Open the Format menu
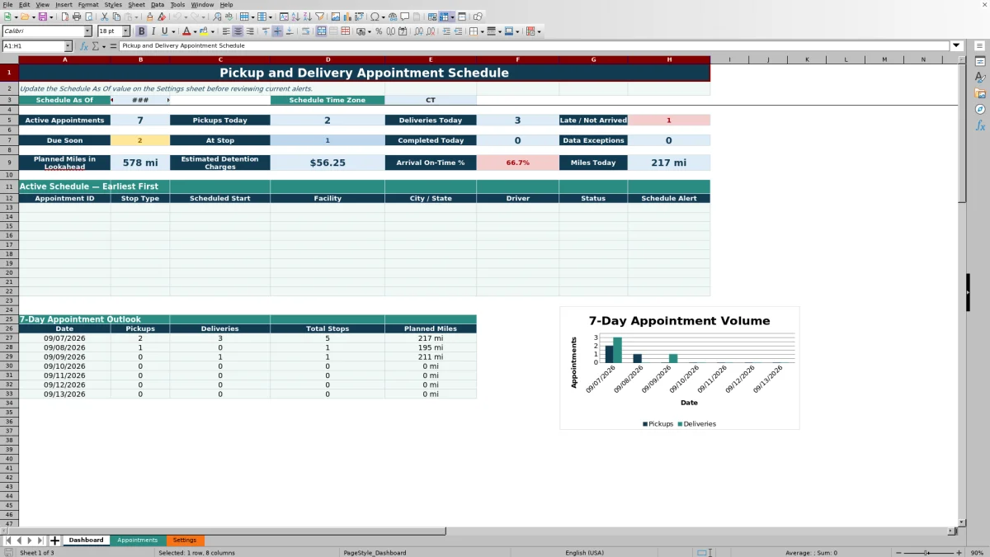The image size is (990, 557). tap(88, 4)
